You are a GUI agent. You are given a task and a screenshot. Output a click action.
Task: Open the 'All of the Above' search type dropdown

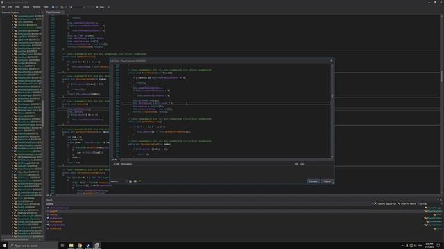[407, 203]
